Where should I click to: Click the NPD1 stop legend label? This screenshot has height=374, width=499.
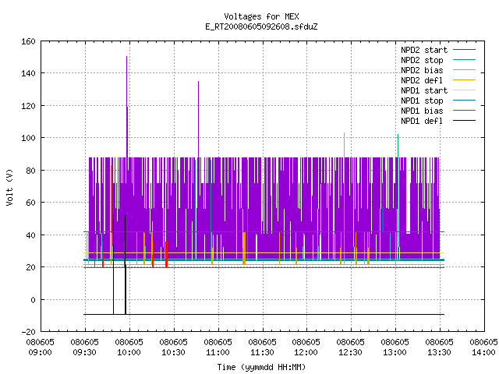pyautogui.click(x=422, y=101)
